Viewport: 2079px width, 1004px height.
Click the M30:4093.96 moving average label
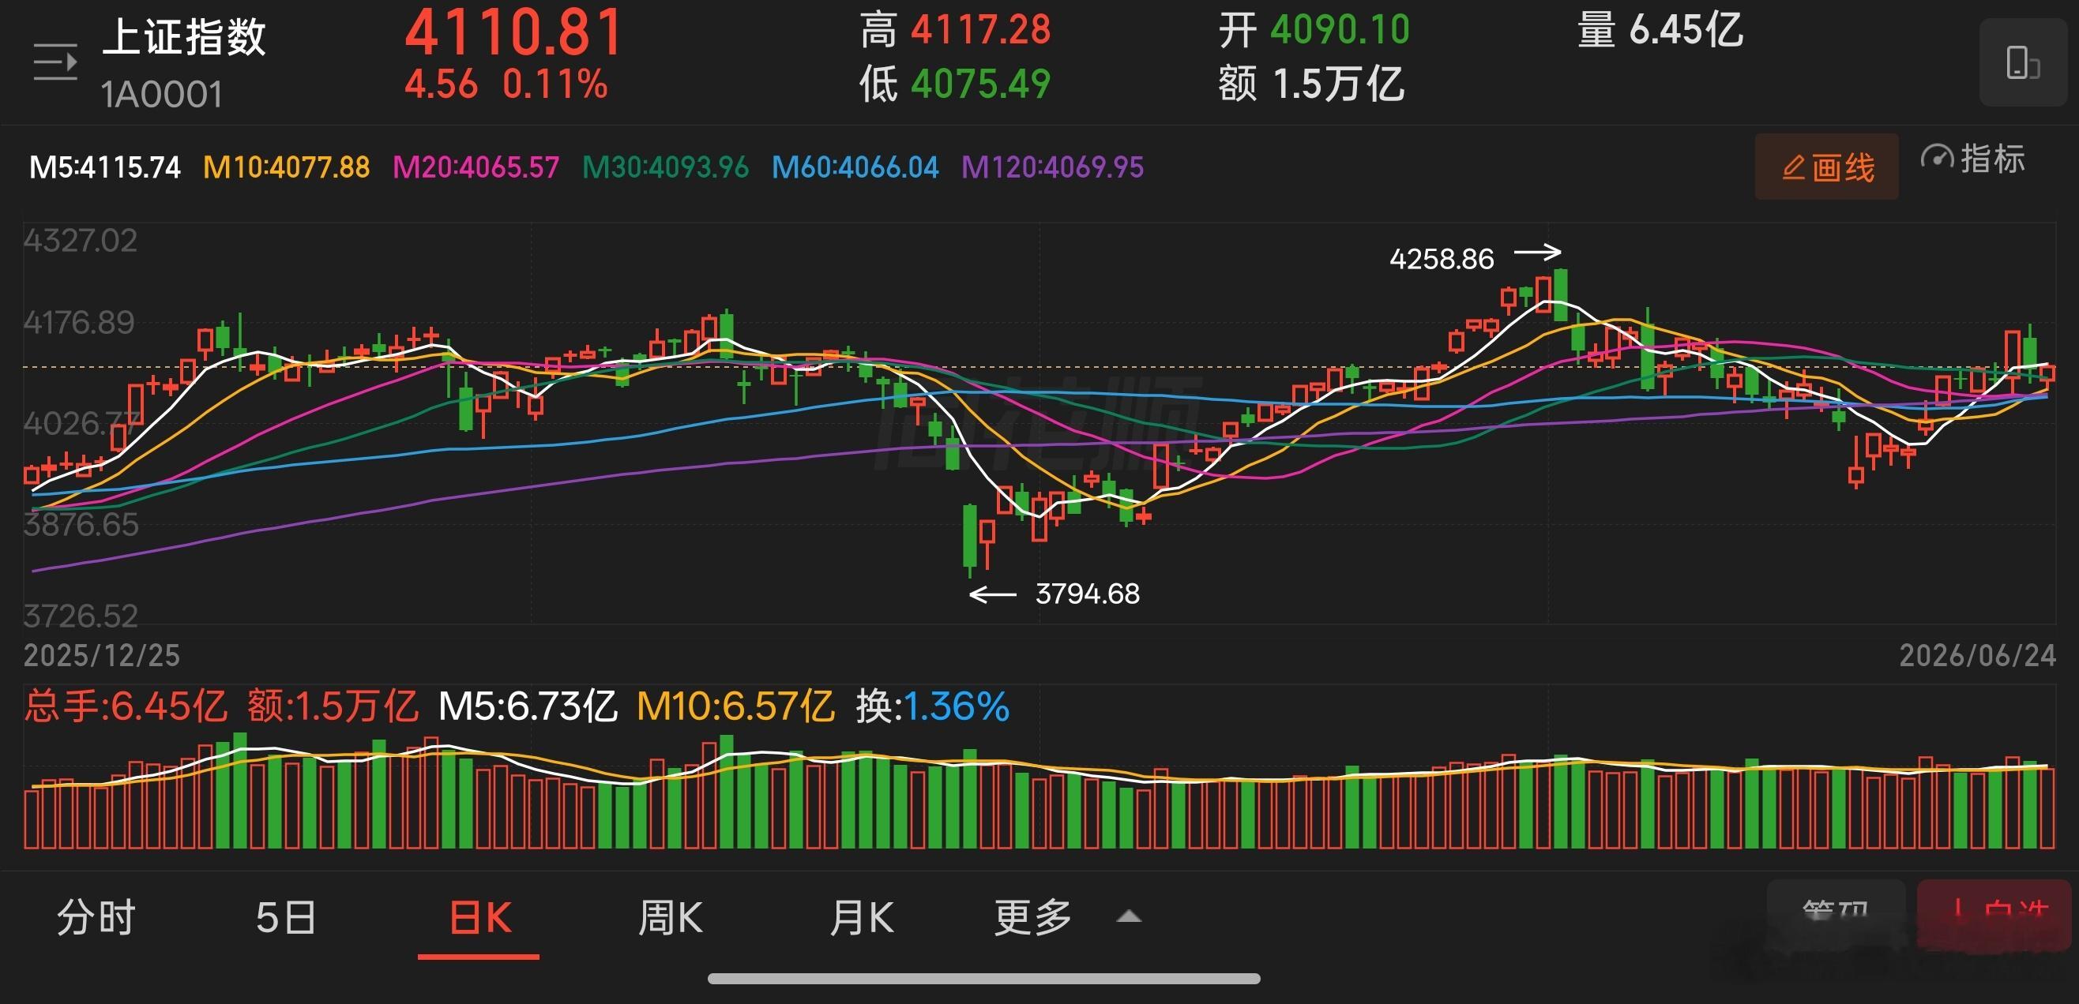point(666,168)
